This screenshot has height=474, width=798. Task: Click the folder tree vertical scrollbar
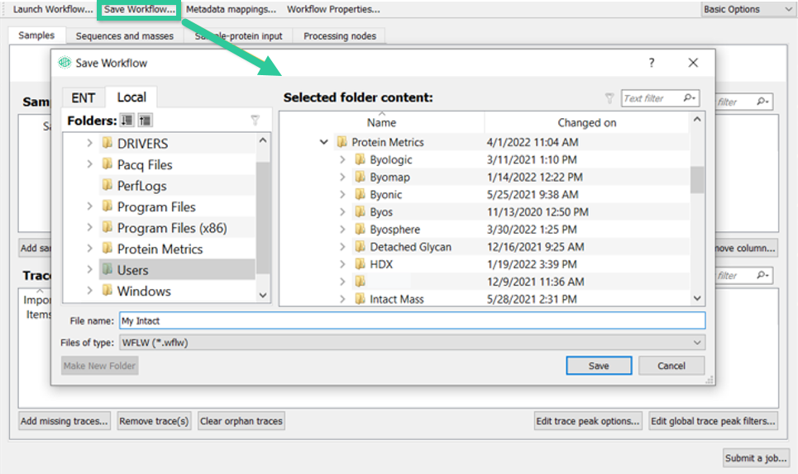pos(263,217)
